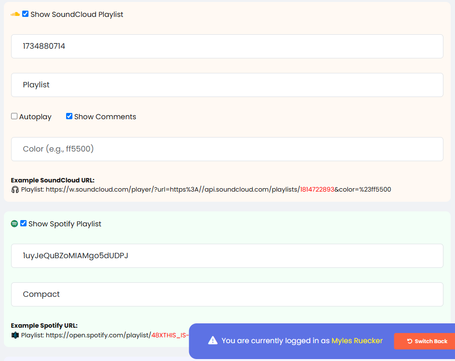Open the SoundCloud Playlist type dropdown

(x=227, y=85)
